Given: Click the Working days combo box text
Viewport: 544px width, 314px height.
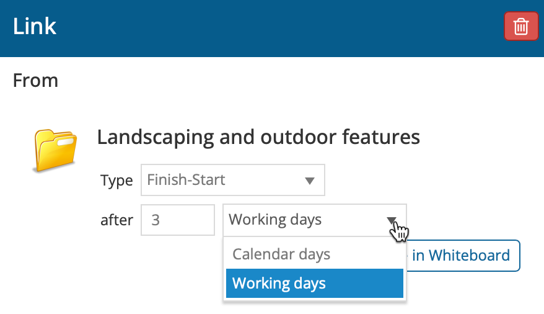Looking at the screenshot, I should pos(275,220).
